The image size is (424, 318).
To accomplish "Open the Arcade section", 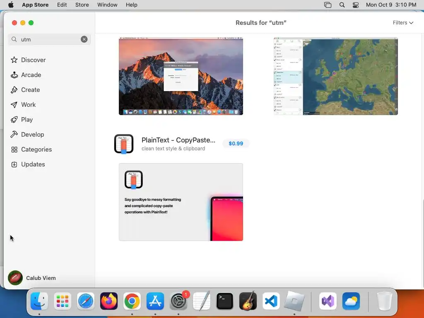I will tap(26, 75).
